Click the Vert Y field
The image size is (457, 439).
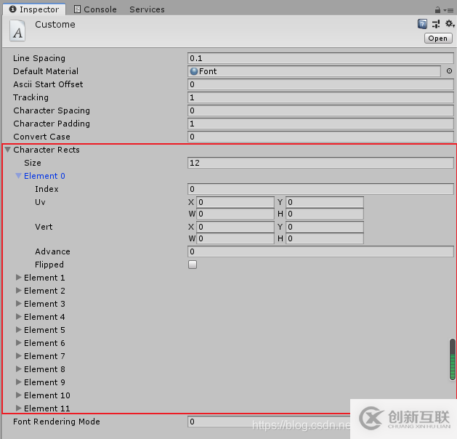[325, 227]
